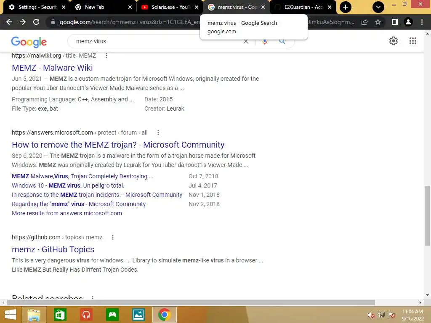
Task: Open the Action Center flag icon
Action: [x=391, y=315]
